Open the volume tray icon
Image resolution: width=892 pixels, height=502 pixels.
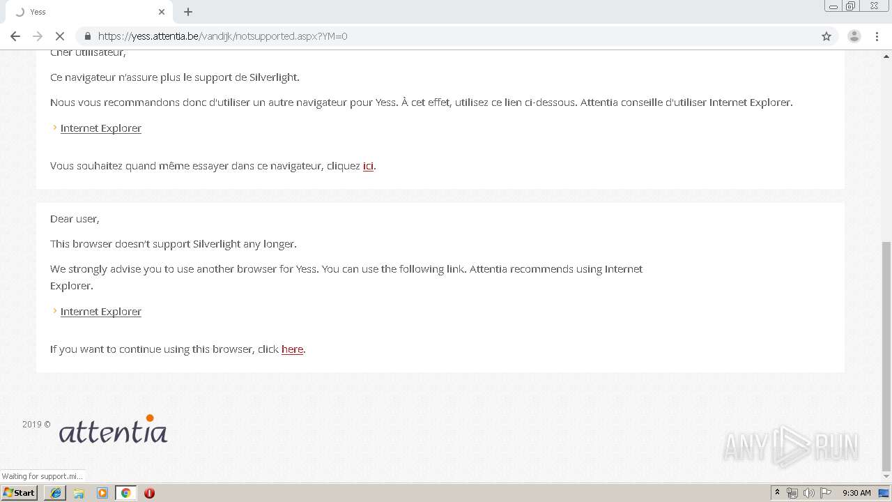coord(809,493)
